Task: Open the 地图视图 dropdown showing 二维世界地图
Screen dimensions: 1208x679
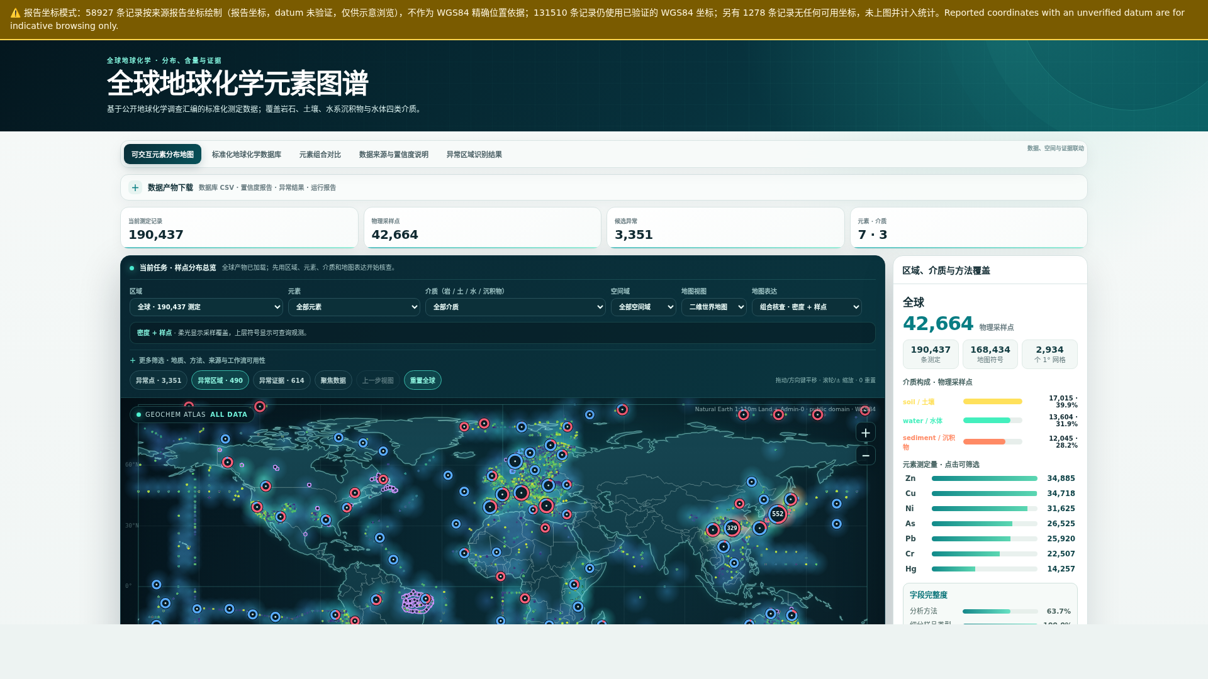Action: pos(714,307)
